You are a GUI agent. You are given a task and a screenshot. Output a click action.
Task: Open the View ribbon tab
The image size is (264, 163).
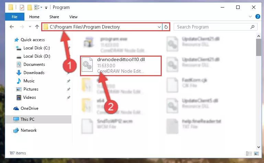73,17
